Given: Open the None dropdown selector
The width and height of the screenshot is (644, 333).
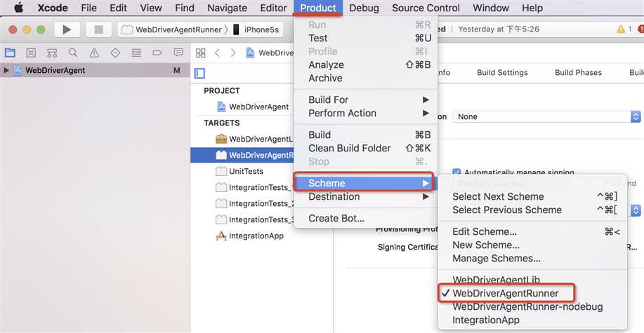Looking at the screenshot, I should point(546,116).
